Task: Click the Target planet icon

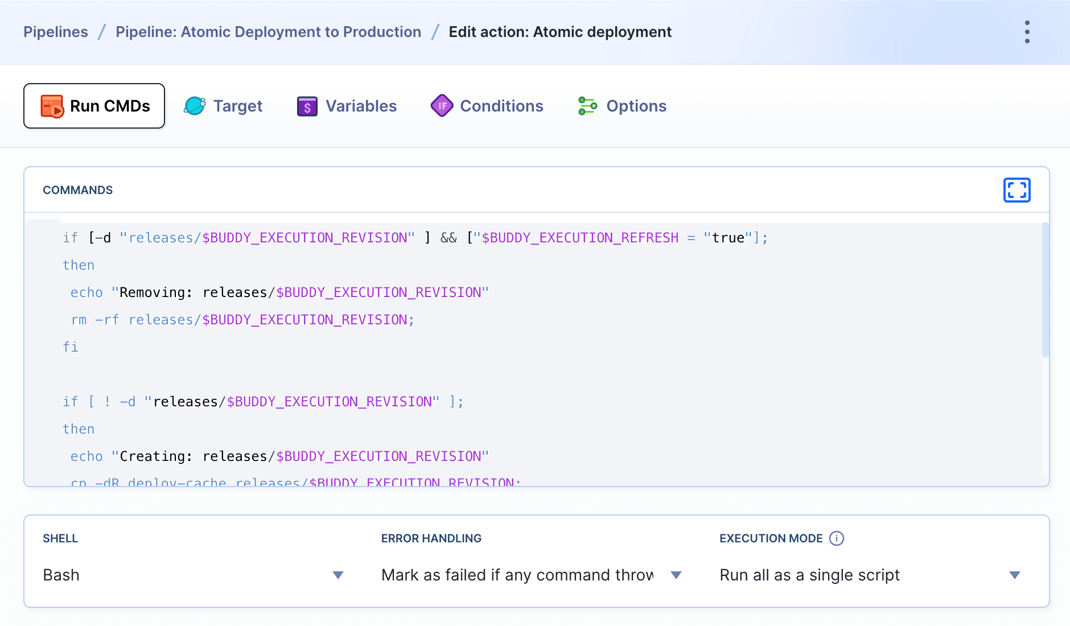Action: 194,105
